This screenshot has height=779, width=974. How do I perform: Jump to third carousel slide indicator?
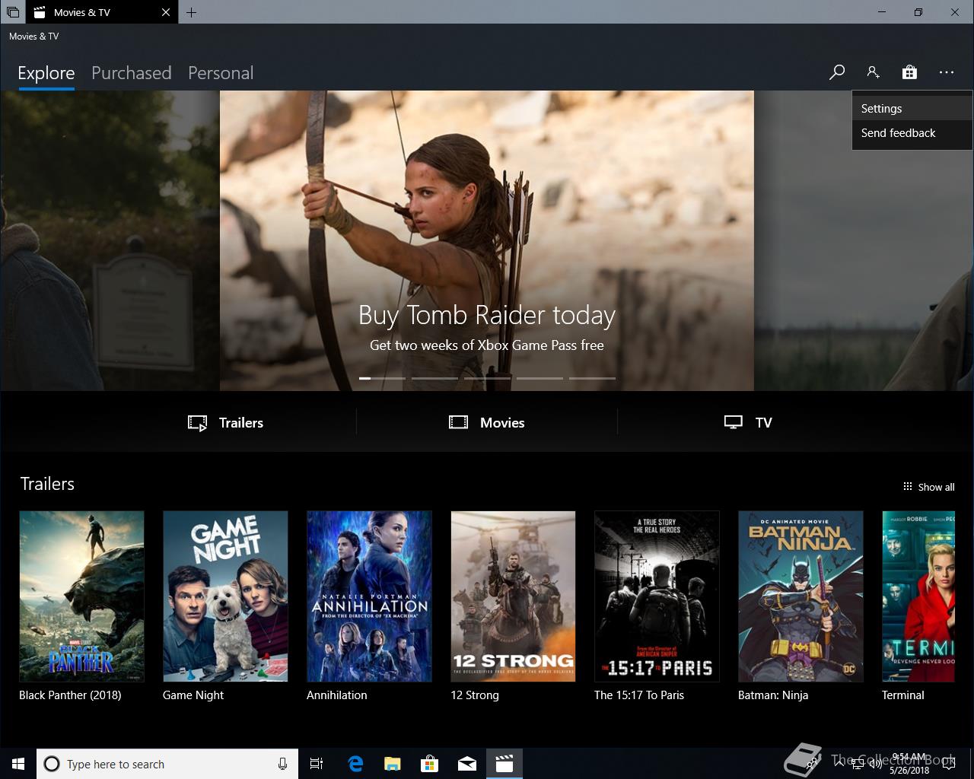point(487,378)
